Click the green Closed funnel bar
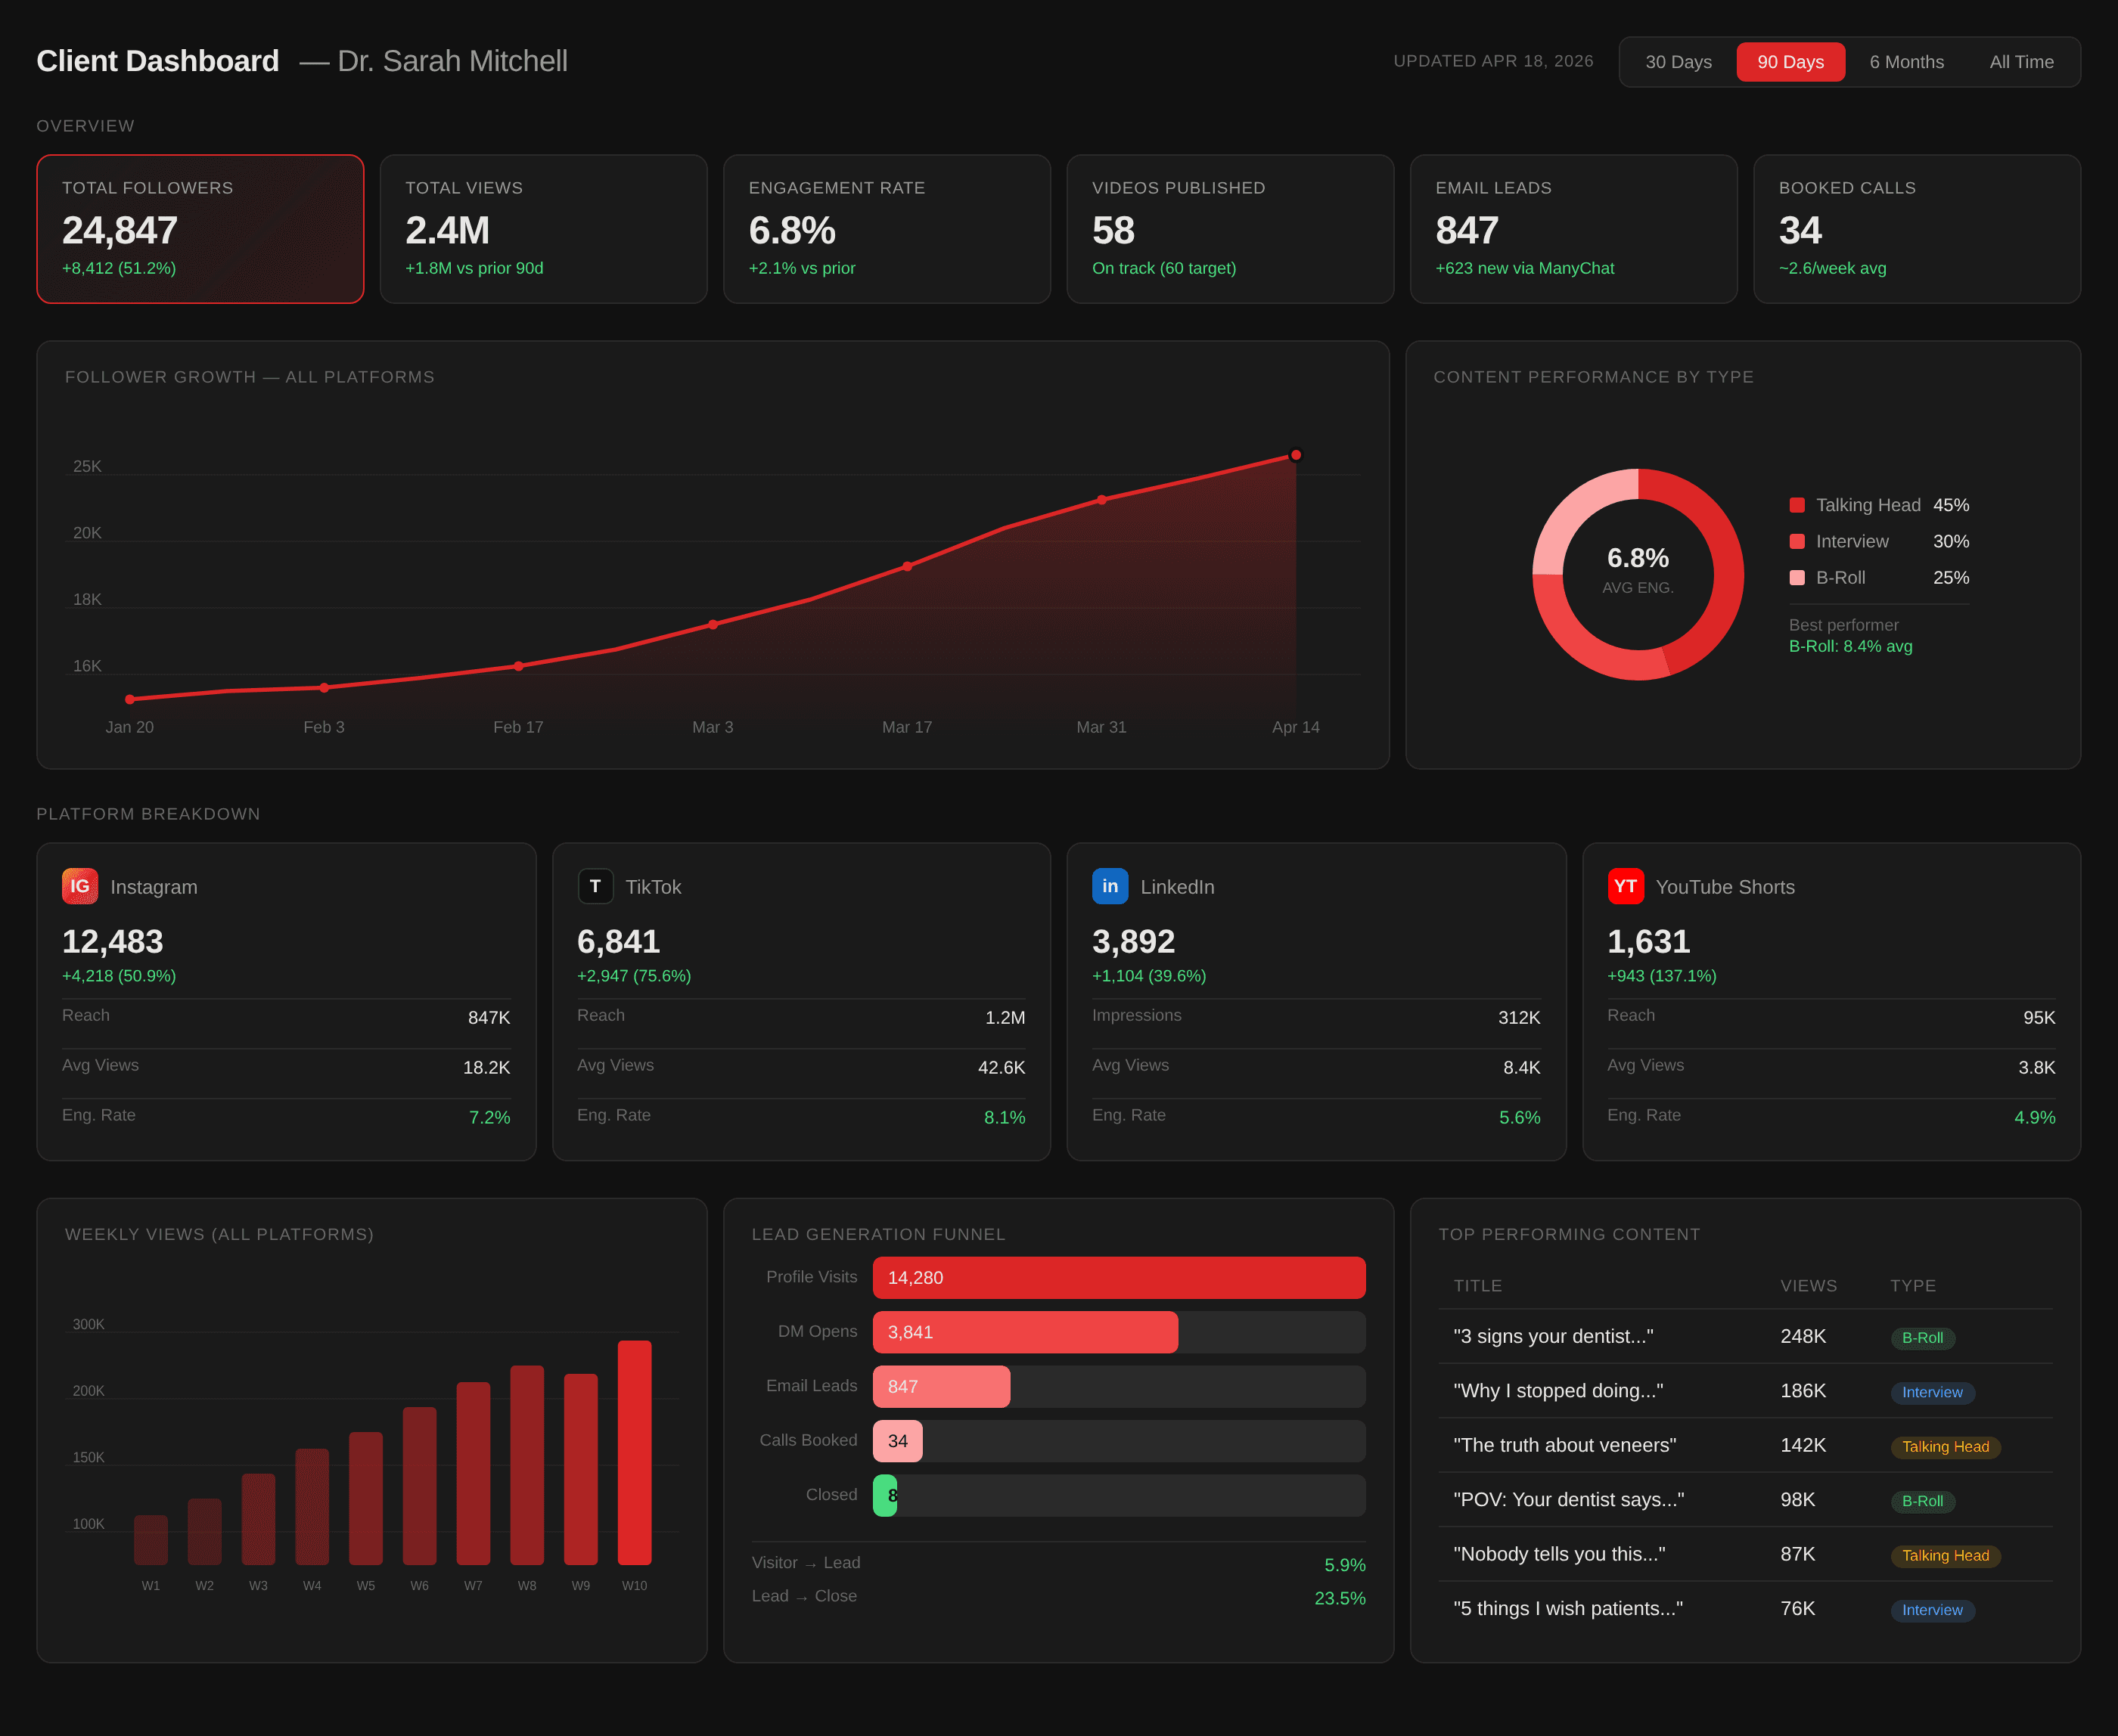 [x=884, y=1495]
